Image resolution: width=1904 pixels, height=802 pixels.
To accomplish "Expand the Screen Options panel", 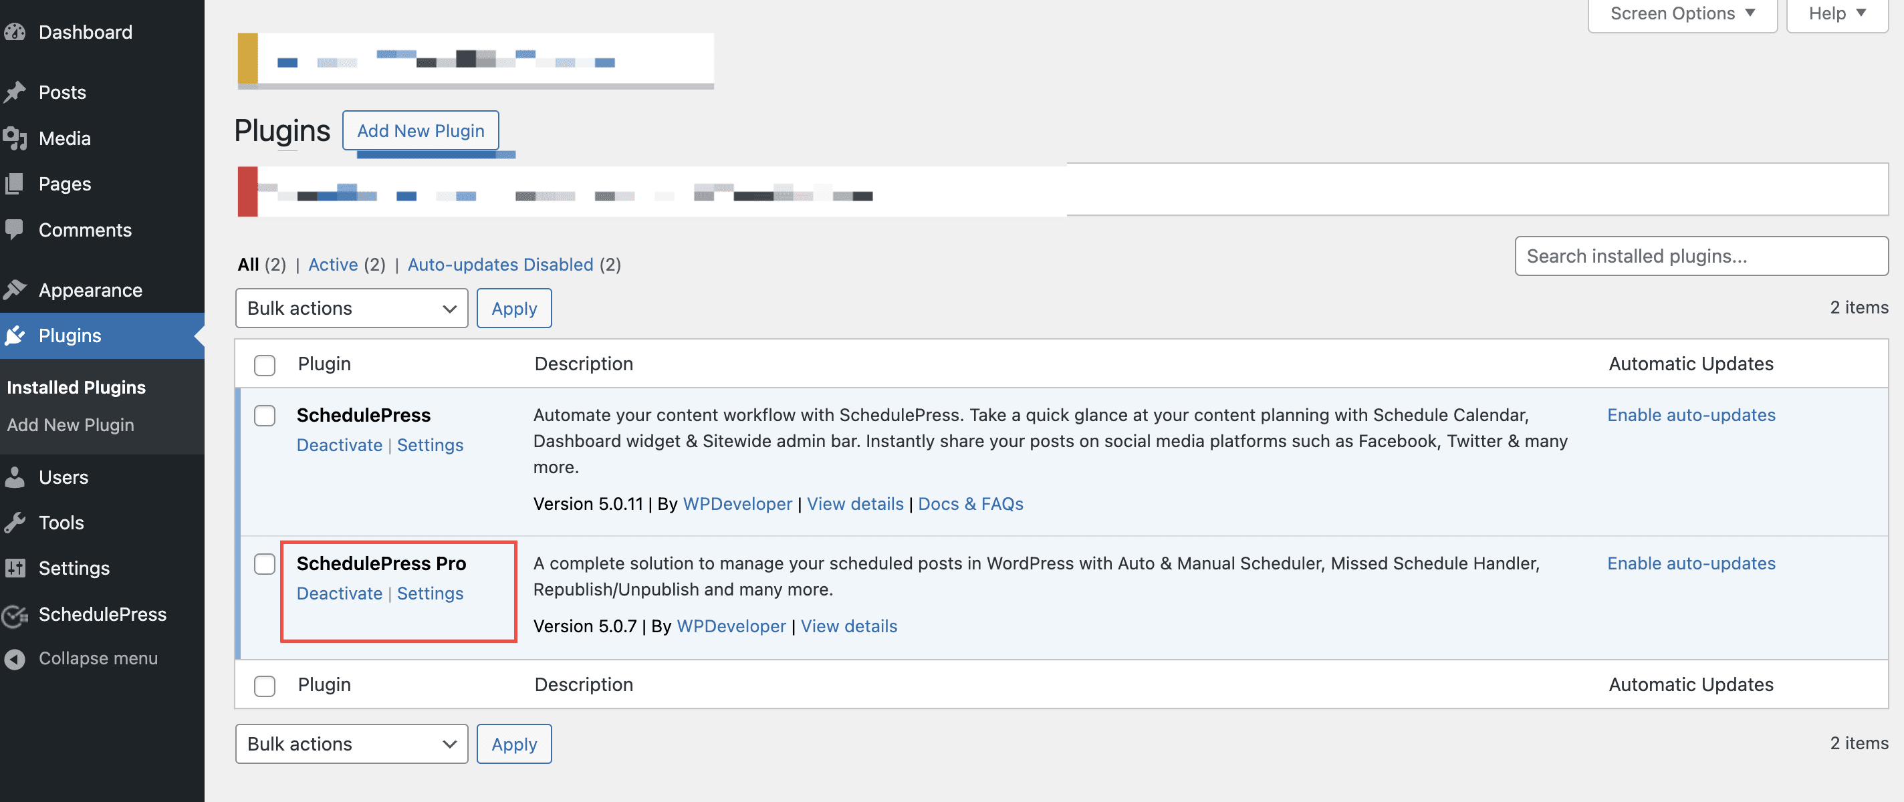I will point(1682,13).
